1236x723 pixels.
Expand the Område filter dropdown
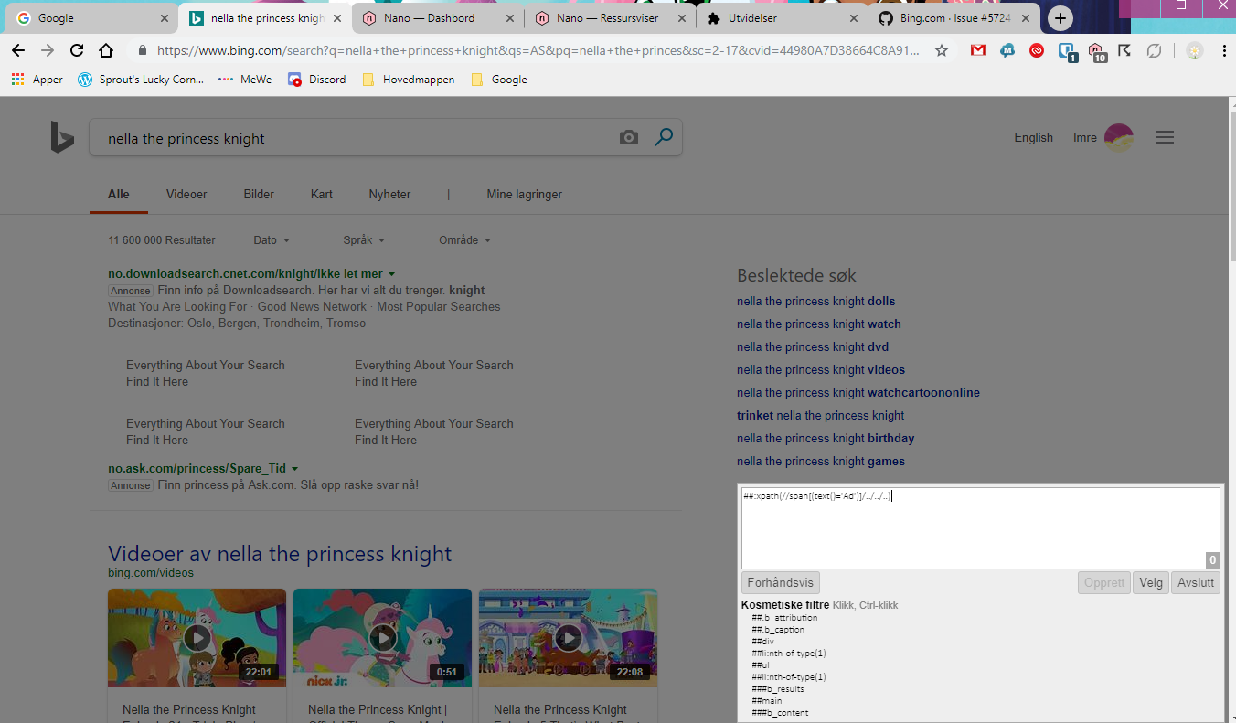tap(464, 240)
